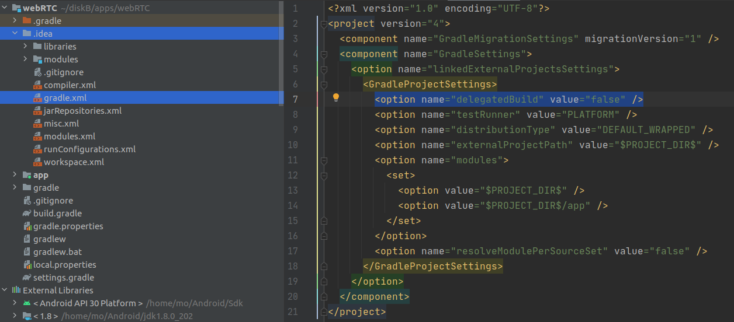Click the workspace.xml file icon
This screenshot has height=322, width=734.
pos(37,162)
